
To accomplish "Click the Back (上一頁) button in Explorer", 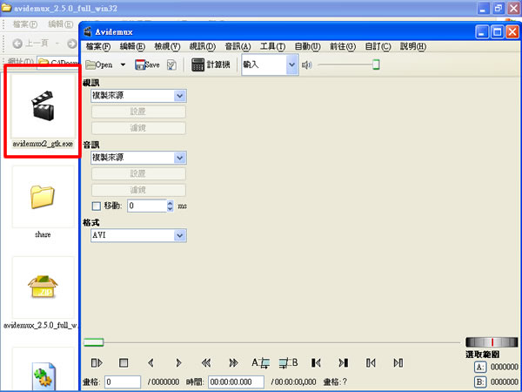I will pos(30,44).
